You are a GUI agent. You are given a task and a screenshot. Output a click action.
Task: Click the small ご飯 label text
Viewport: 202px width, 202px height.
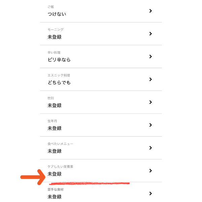51,7
